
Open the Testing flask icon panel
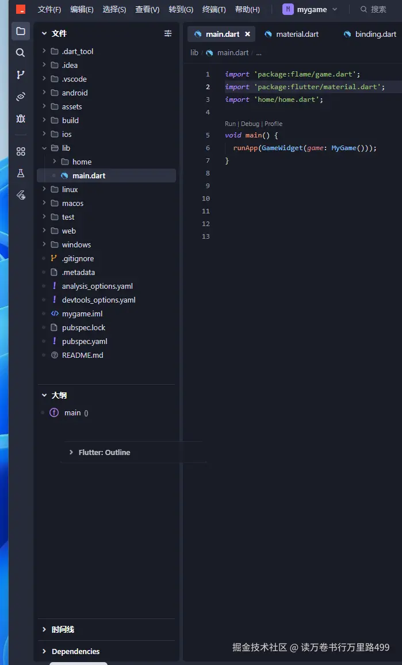pos(21,173)
